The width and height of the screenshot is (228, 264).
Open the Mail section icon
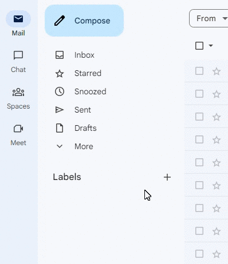tap(18, 19)
